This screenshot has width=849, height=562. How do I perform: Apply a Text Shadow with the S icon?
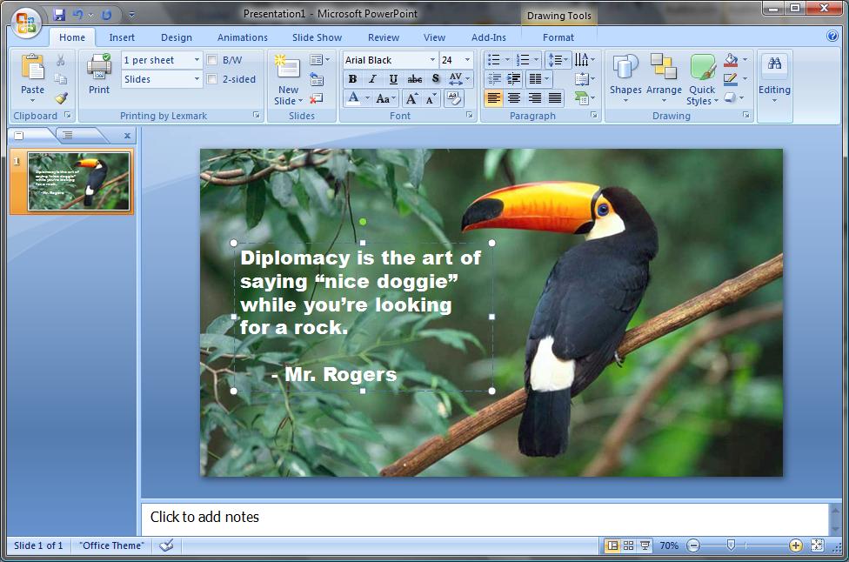(435, 79)
